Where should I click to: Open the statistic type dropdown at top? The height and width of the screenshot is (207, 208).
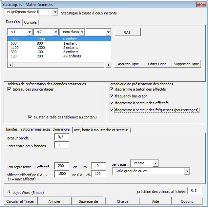55,12
